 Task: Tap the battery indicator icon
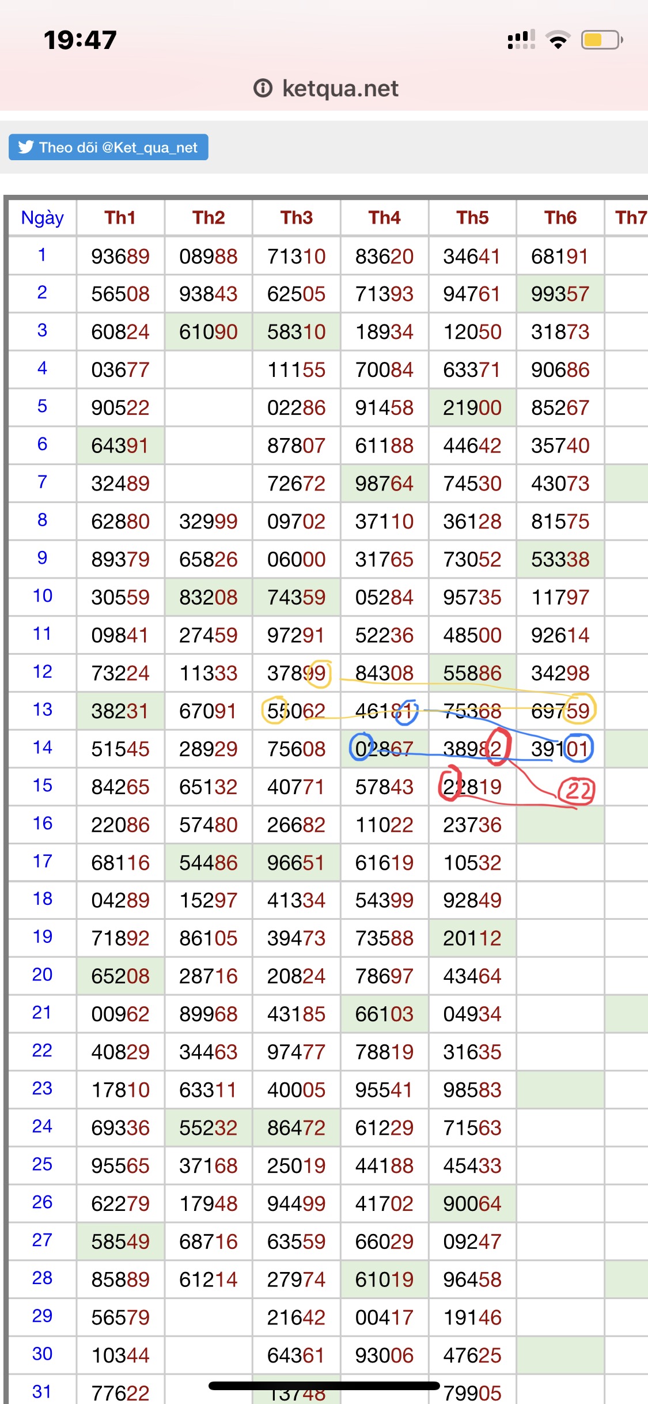[x=601, y=40]
